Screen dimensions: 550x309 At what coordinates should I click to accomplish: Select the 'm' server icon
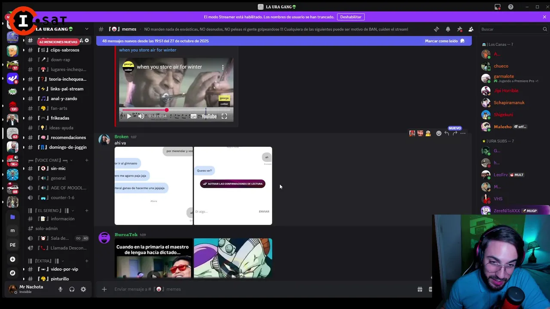12,230
